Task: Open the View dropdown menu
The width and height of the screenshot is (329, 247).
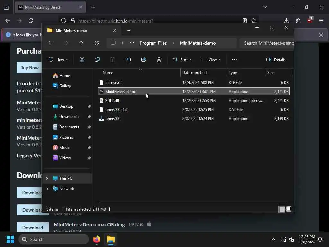Action: [211, 59]
